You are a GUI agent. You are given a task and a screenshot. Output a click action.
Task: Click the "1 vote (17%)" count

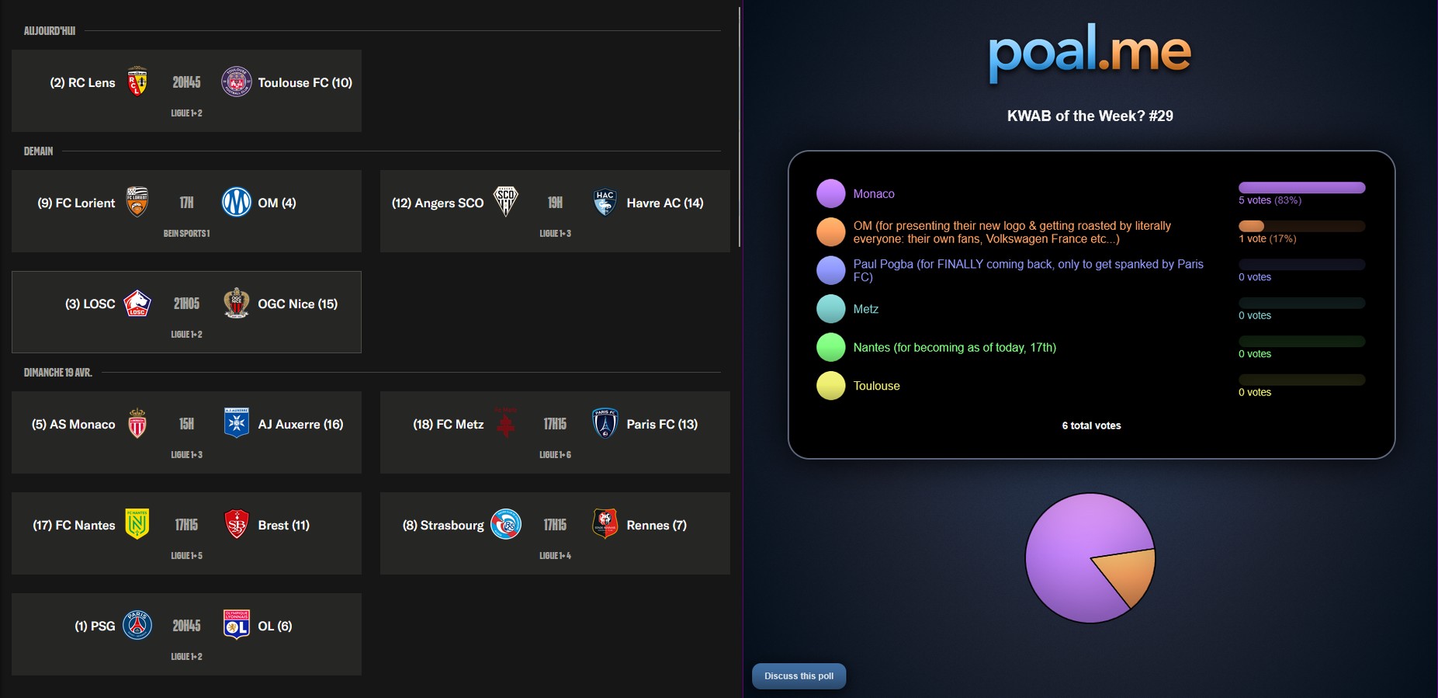pyautogui.click(x=1267, y=238)
